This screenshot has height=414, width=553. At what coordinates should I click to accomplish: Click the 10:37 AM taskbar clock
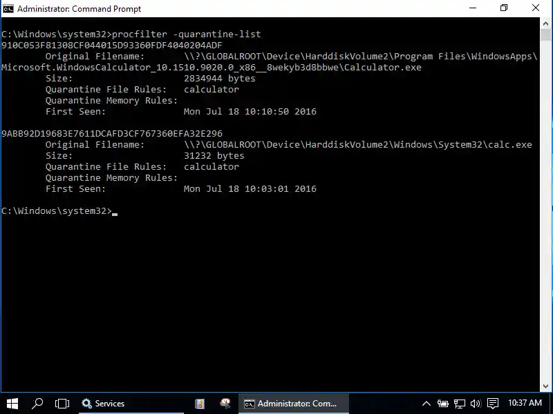coord(525,403)
